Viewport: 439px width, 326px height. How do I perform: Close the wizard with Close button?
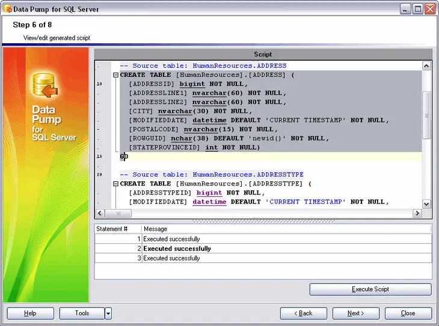(408, 313)
